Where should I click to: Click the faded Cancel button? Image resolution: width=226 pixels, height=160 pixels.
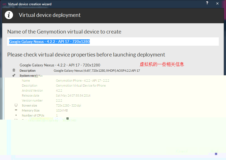click(182, 151)
